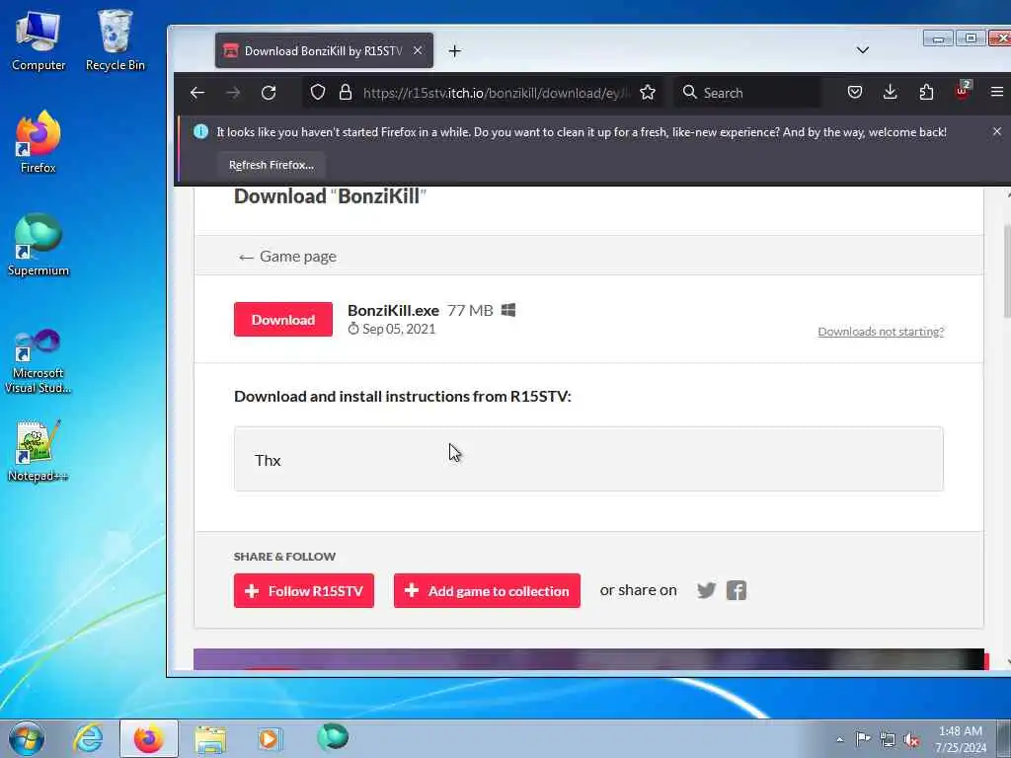Viewport: 1011px width, 758px height.
Task: Show hidden tray icons arrow
Action: click(x=839, y=739)
